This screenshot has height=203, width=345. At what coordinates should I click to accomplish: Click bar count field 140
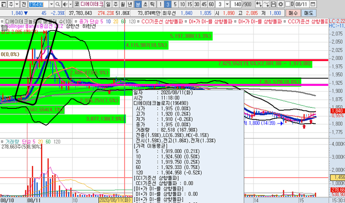click(237, 4)
